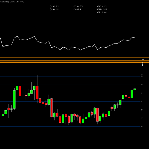This screenshot has height=149, width=149.
Task: Click the open value O: 43.92
Action: point(54,7)
